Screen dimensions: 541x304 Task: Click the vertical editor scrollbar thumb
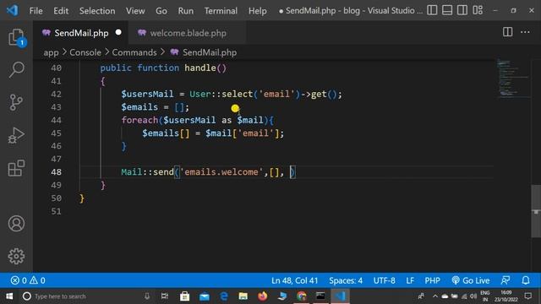tap(536, 211)
